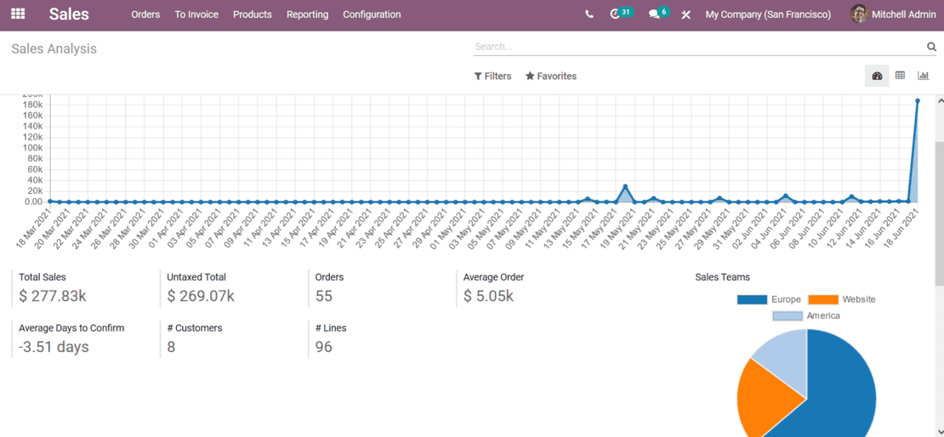
Task: Open activities clock icon with 31 badge
Action: point(617,14)
